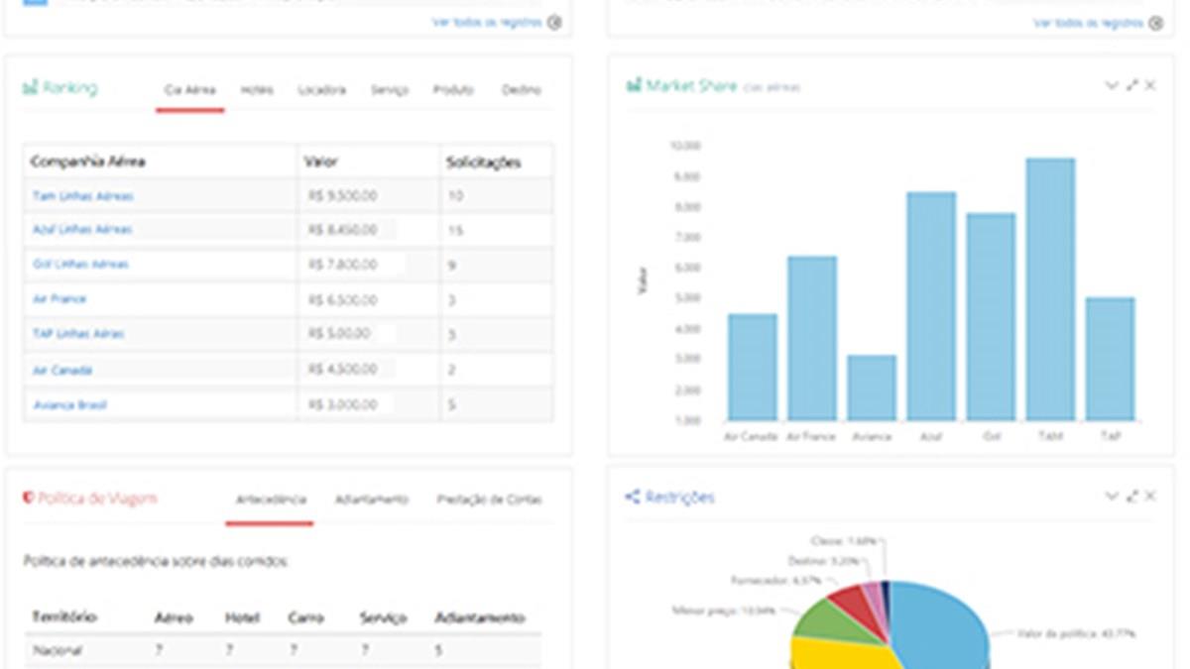Image resolution: width=1190 pixels, height=669 pixels.
Task: Click the Política de Viagem shield icon
Action: point(28,498)
